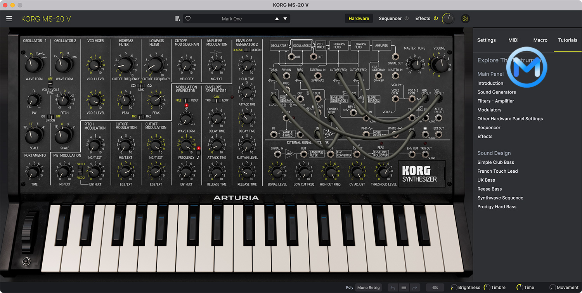Click the 6% CPU meter
Screen dimensions: 582x293
click(435, 288)
